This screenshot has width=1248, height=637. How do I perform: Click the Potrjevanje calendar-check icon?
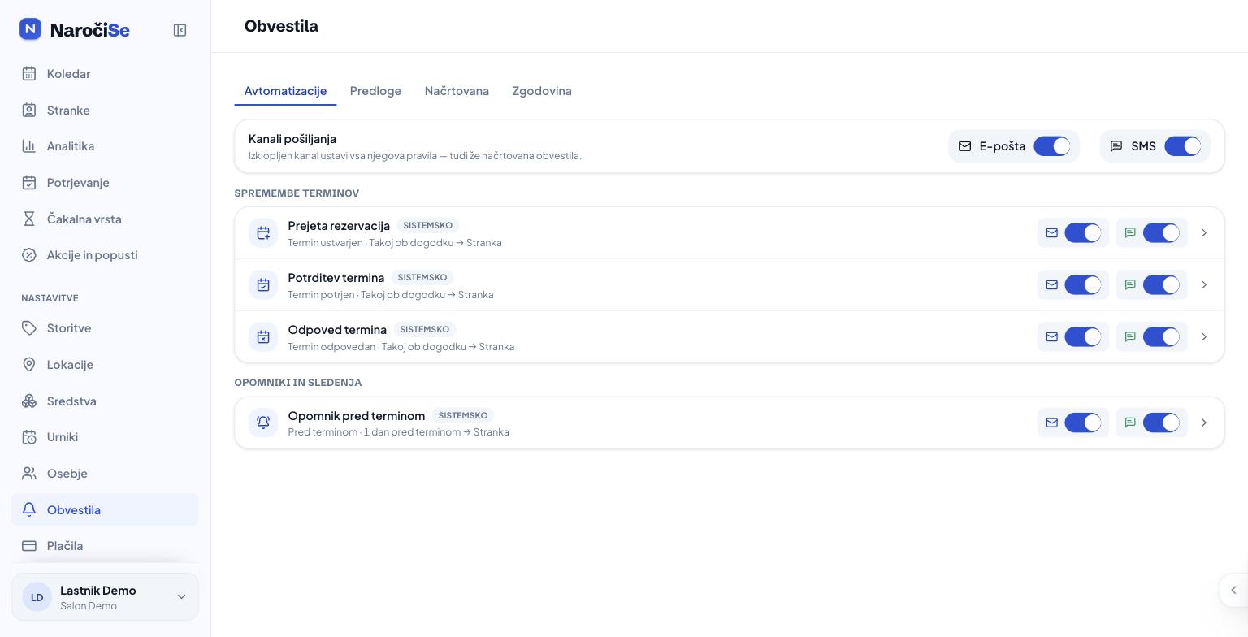29,183
